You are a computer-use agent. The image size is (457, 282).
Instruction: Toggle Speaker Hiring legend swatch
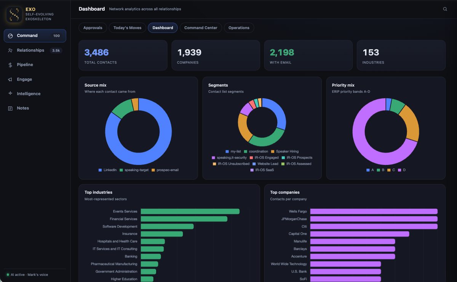272,151
